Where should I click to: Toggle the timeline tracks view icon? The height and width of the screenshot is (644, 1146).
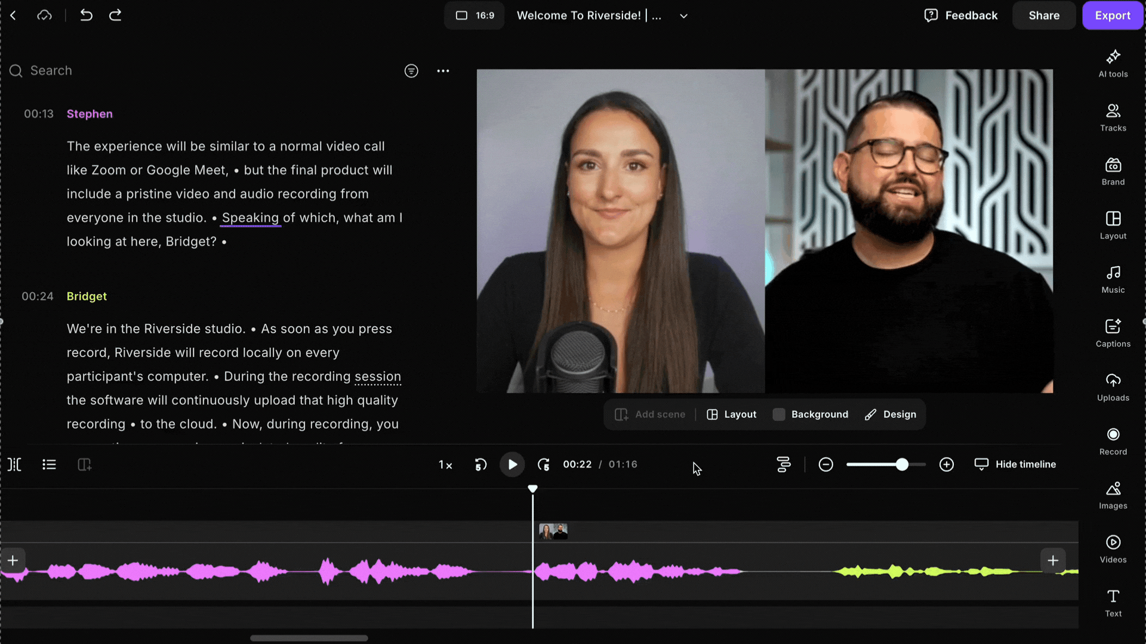coord(783,465)
